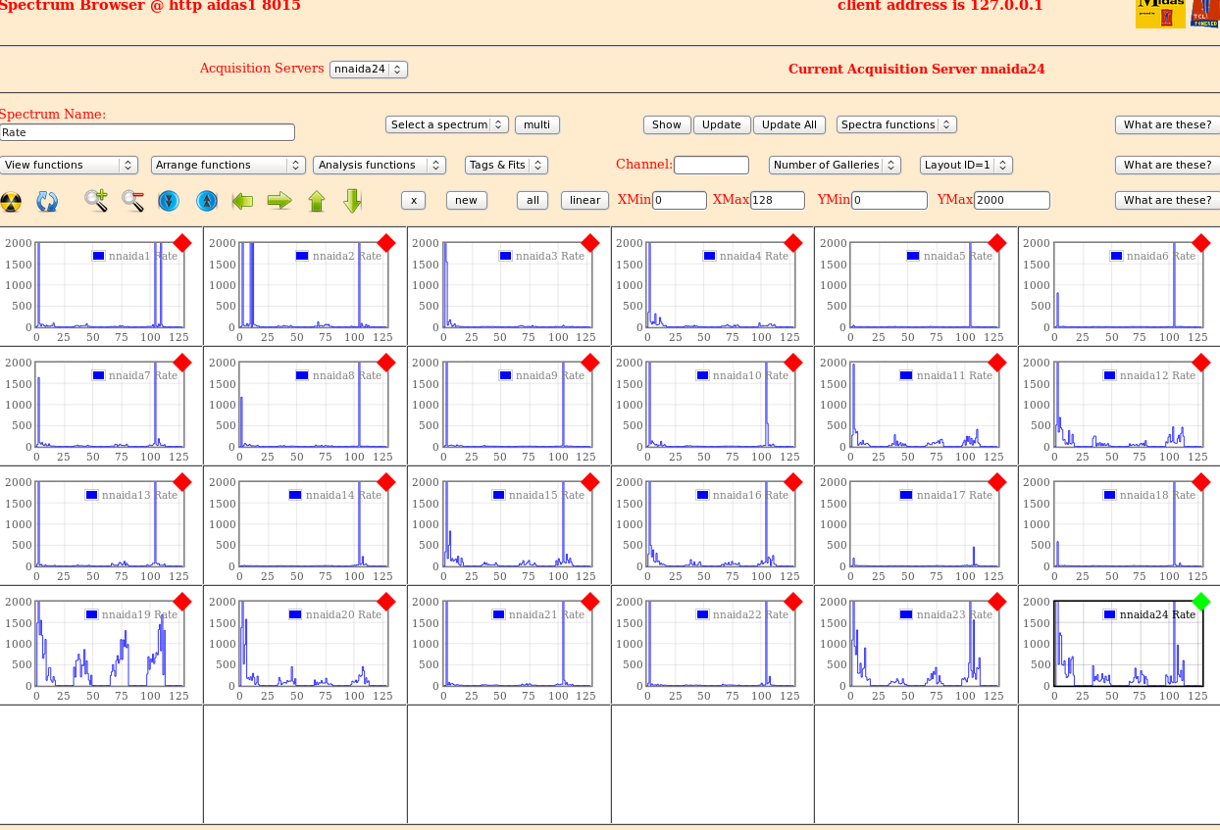Screen dimensions: 1220x830
Task: Click the Update All button
Action: click(x=788, y=125)
